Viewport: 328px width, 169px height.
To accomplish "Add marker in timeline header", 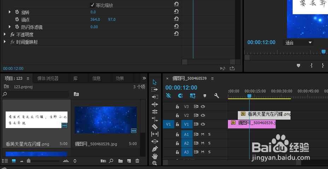I will point(205,96).
